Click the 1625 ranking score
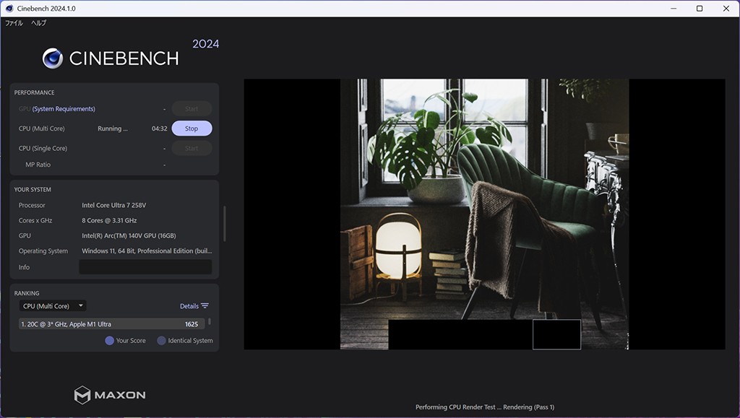740x418 pixels. (192, 323)
